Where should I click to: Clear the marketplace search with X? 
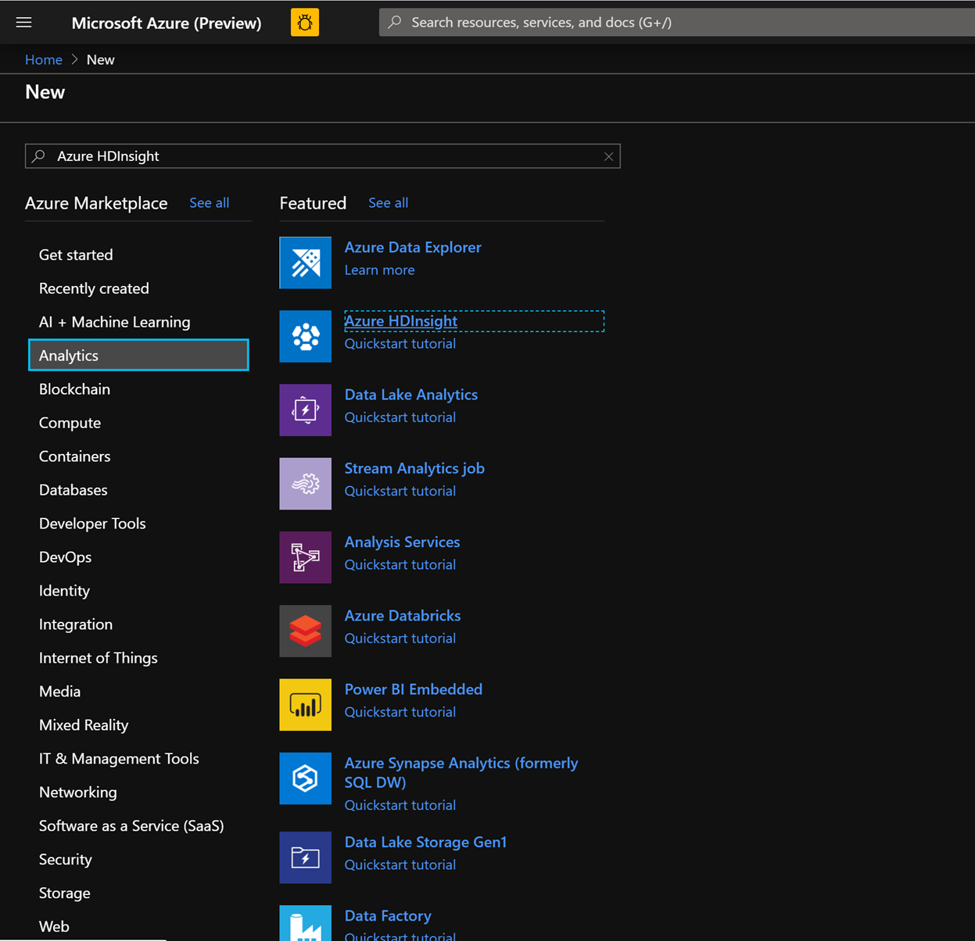pyautogui.click(x=608, y=156)
